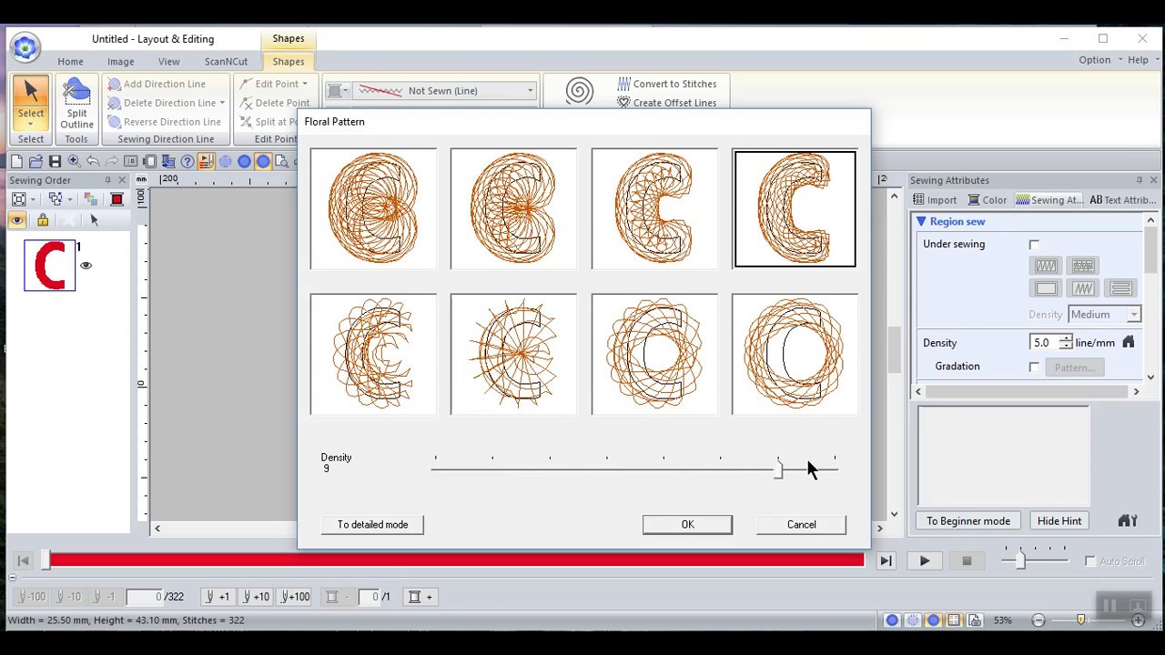Click the lock icon in Sewing Order panel
Screen dimensions: 1165x655
pos(43,219)
